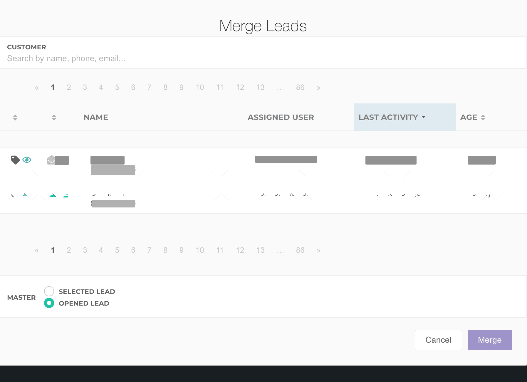
Task: Click bottom pagination « previous arrow
Action: click(x=37, y=250)
